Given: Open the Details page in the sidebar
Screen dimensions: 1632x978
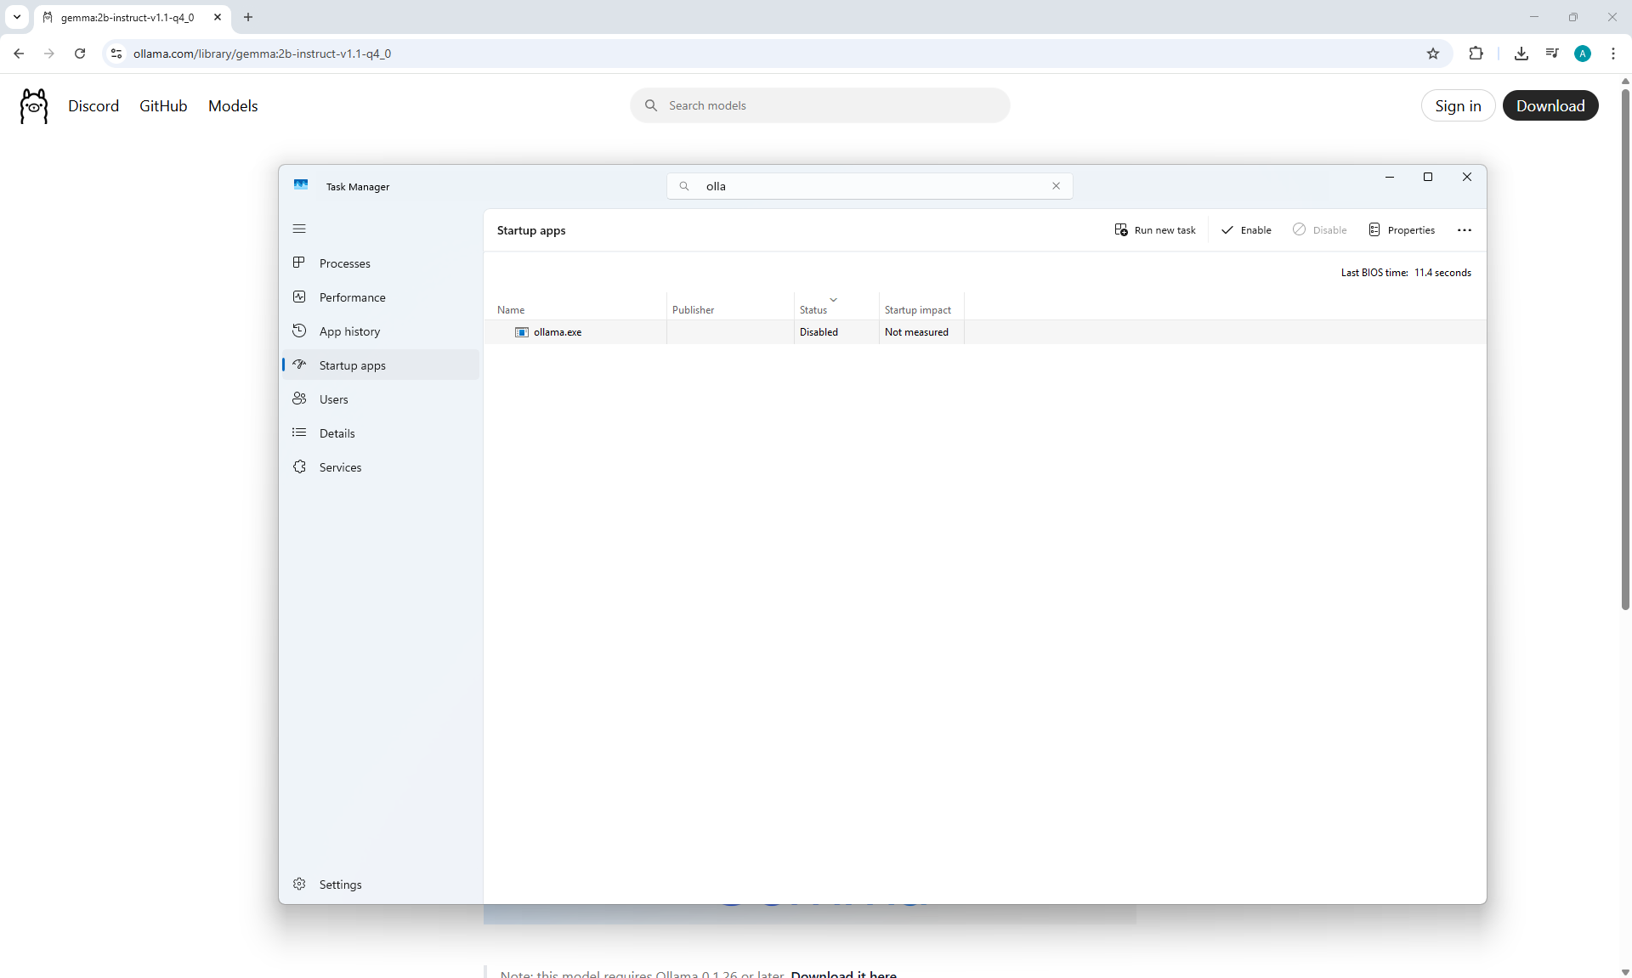Looking at the screenshot, I should (337, 433).
